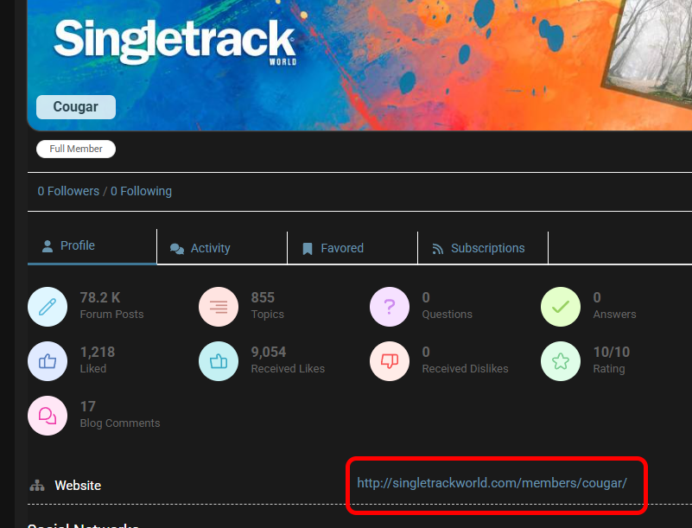Click the star Rating icon

[x=561, y=360]
